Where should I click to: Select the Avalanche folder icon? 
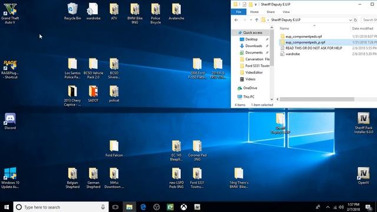(176, 11)
